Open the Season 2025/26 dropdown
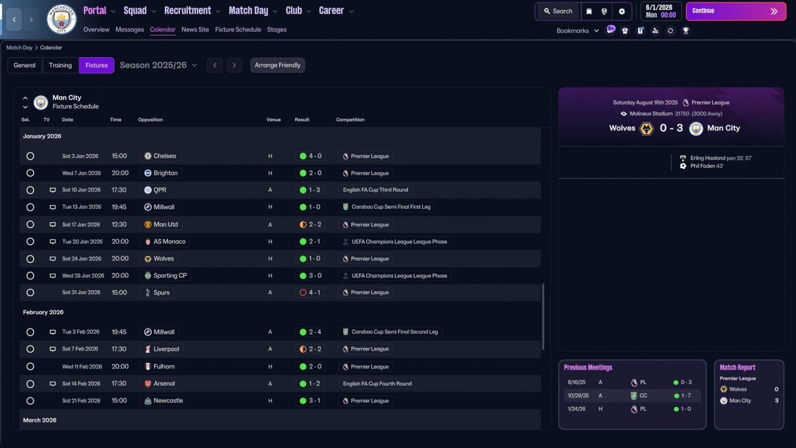This screenshot has height=448, width=796. tap(159, 65)
